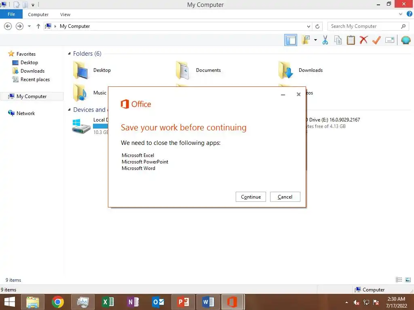Open the Windows Start button

[10, 302]
